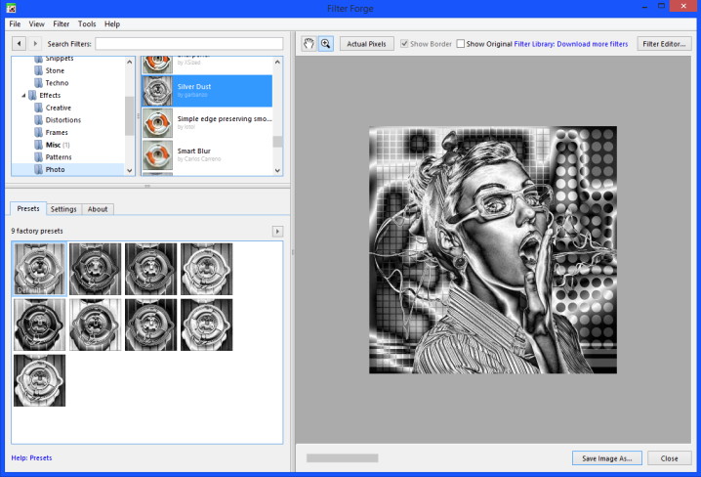The width and height of the screenshot is (701, 477).
Task: Click the Techno folder icon
Action: click(39, 83)
